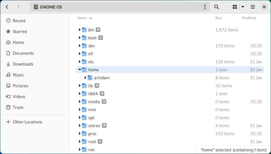This screenshot has height=154, width=271.
Task: Expand the arindam folder
Action: pyautogui.click(x=85, y=78)
